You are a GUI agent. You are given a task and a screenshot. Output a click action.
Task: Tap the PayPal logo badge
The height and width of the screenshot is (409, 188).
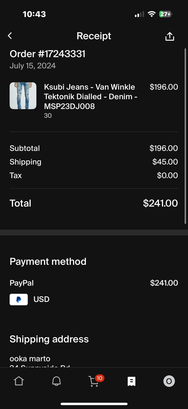point(19,299)
